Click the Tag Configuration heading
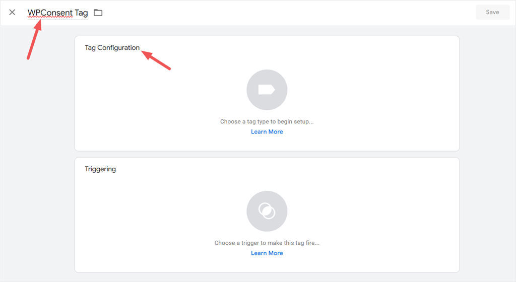Screen dimensions: 516x282 112,48
